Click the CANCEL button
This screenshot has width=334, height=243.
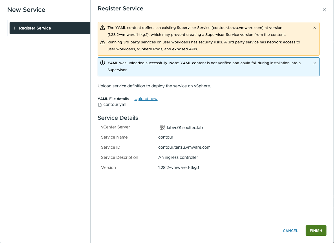point(290,231)
